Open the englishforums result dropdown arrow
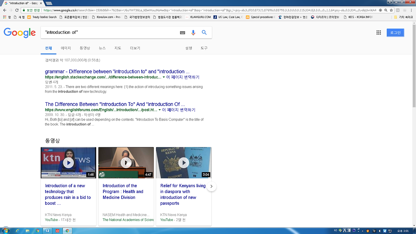 [x=160, y=110]
